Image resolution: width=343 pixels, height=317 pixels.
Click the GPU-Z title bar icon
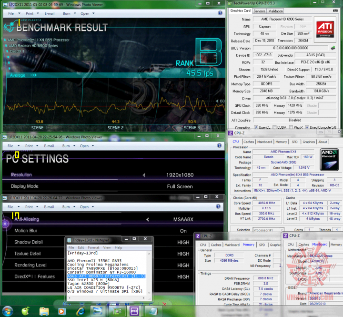coord(230,3)
